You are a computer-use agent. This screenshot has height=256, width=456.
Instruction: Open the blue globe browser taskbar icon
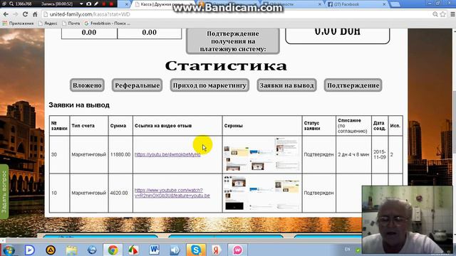click(92, 250)
